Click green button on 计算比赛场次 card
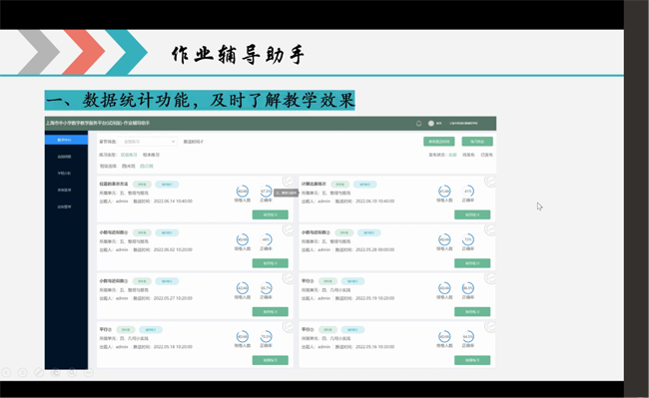The height and width of the screenshot is (398, 649). (472, 214)
